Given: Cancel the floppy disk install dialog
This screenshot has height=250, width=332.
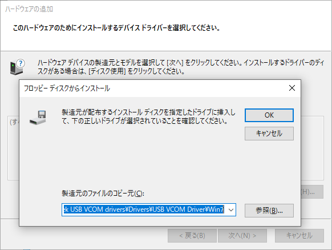Looking at the screenshot, I should 269,134.
